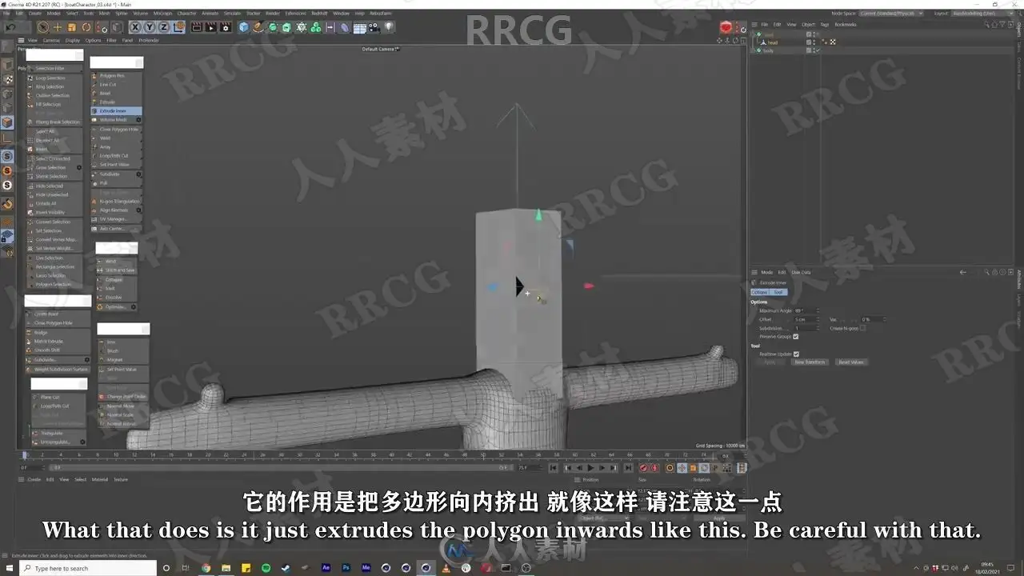The image size is (1024, 576).
Task: Toggle the X axis lock
Action: click(136, 27)
